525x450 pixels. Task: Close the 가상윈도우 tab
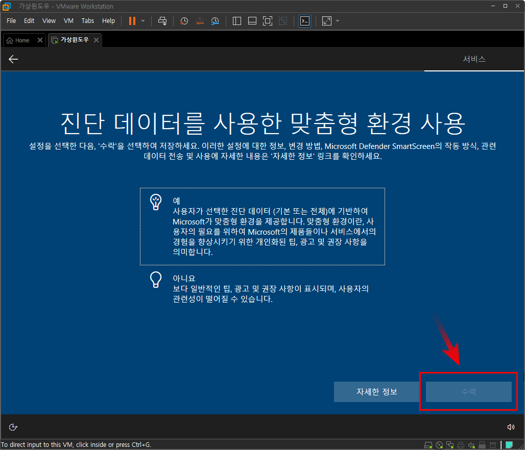pos(96,40)
